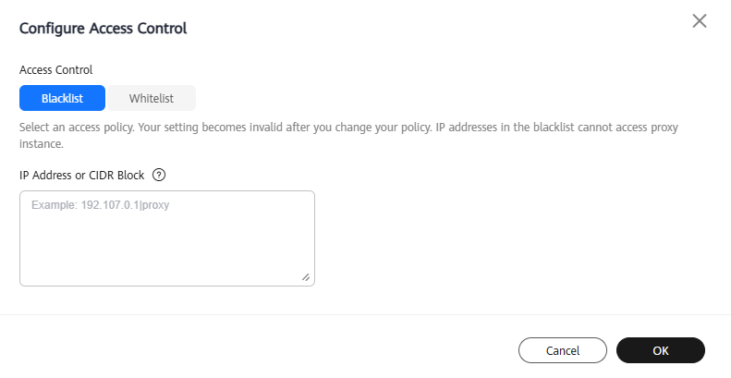The height and width of the screenshot is (378, 731).
Task: Select the Blacklist access policy
Action: [62, 98]
